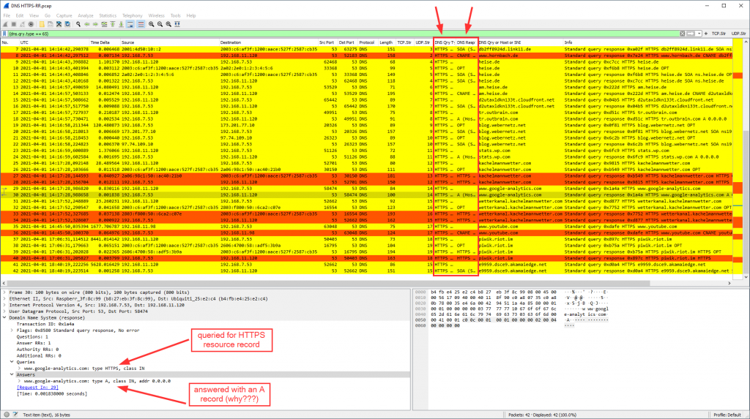The width and height of the screenshot is (750, 419).
Task: Reload the capture file icon
Action: (67, 24)
